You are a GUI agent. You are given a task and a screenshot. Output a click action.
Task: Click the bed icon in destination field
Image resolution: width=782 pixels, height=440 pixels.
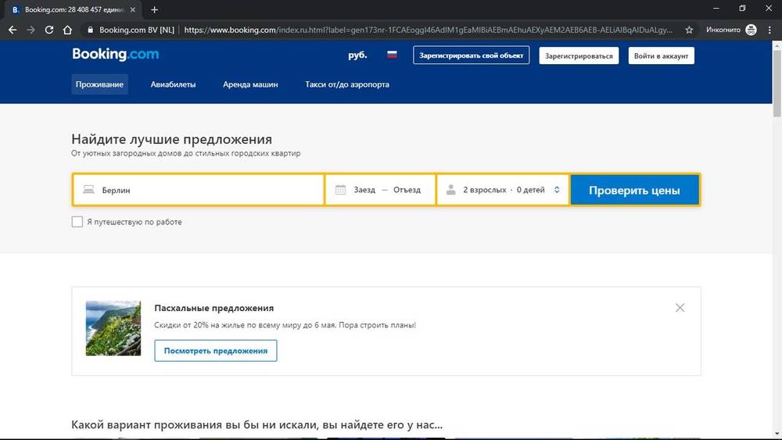point(89,189)
